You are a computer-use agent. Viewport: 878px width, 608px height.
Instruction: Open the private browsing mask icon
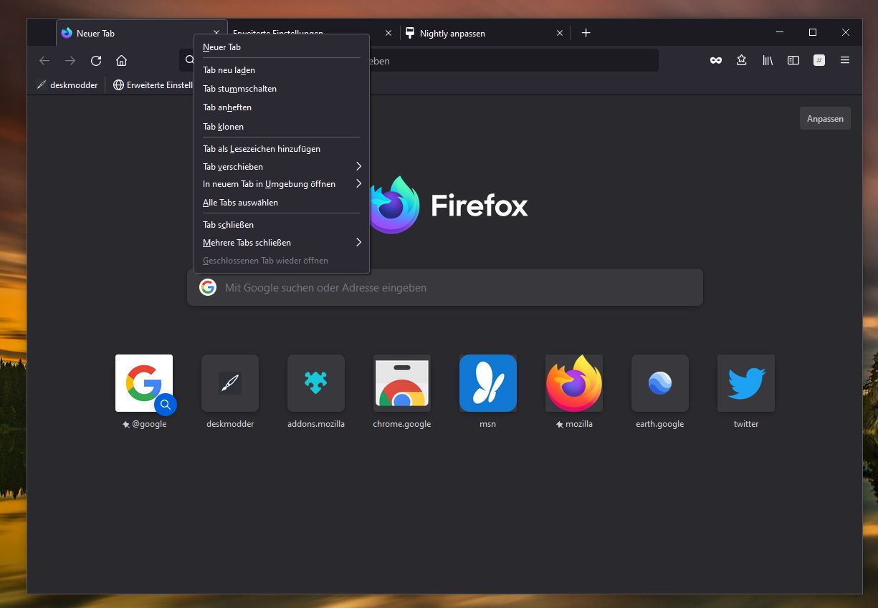pyautogui.click(x=716, y=61)
